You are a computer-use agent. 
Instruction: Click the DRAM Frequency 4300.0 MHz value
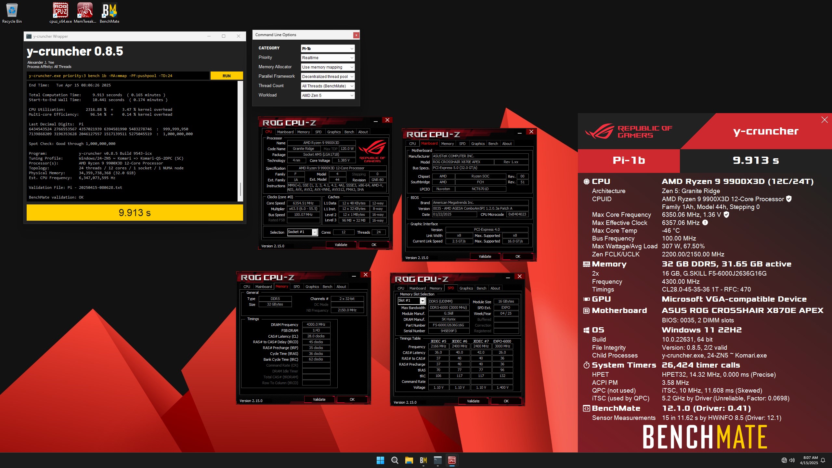(x=316, y=324)
